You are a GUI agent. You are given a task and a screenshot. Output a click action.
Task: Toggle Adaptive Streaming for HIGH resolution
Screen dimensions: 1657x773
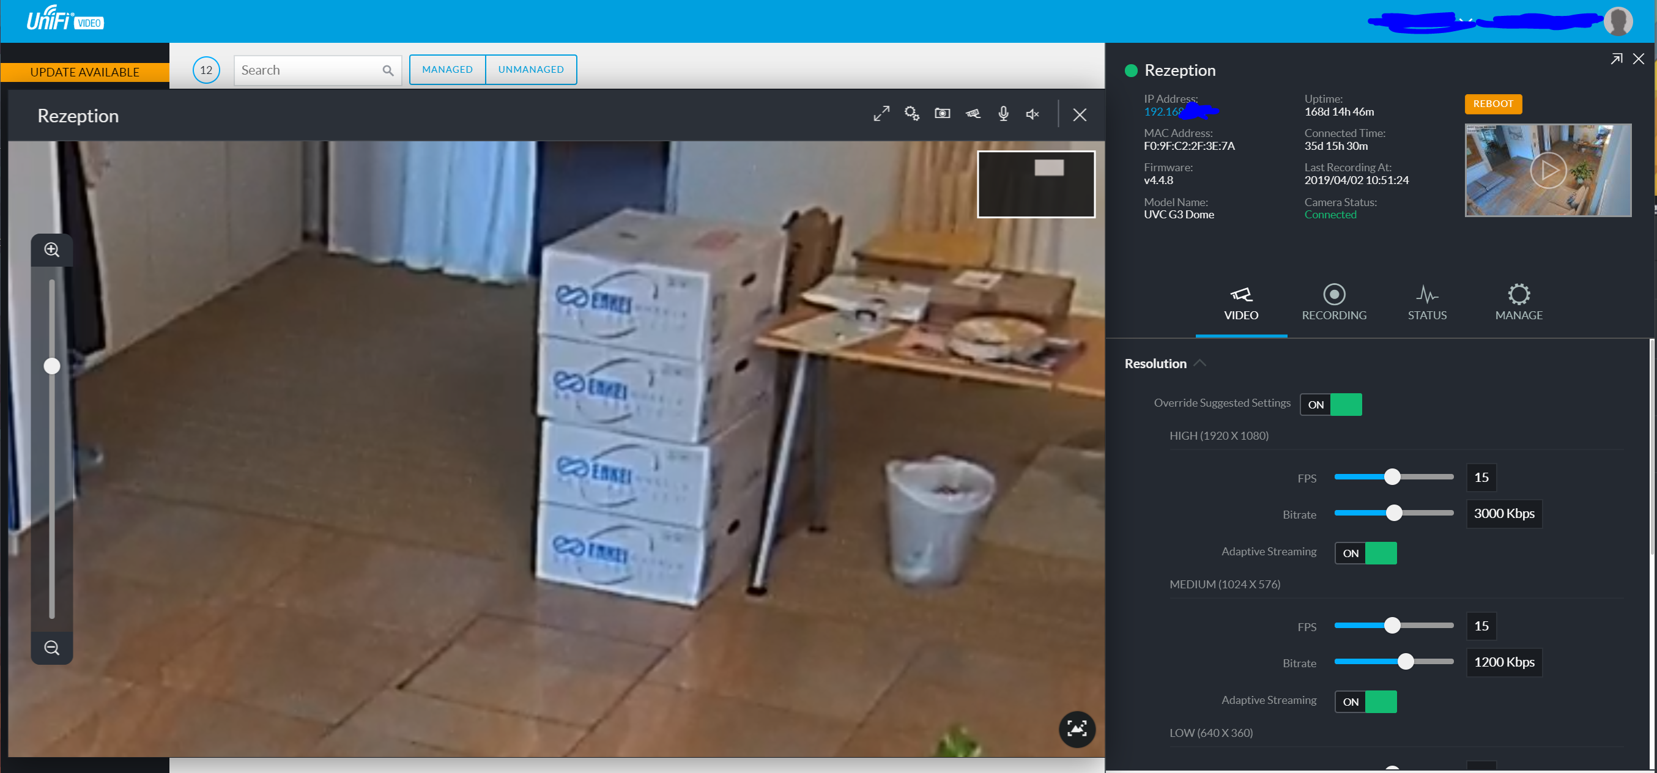pos(1365,553)
